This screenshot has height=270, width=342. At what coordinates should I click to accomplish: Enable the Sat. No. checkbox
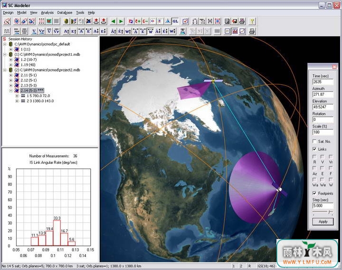(x=314, y=141)
